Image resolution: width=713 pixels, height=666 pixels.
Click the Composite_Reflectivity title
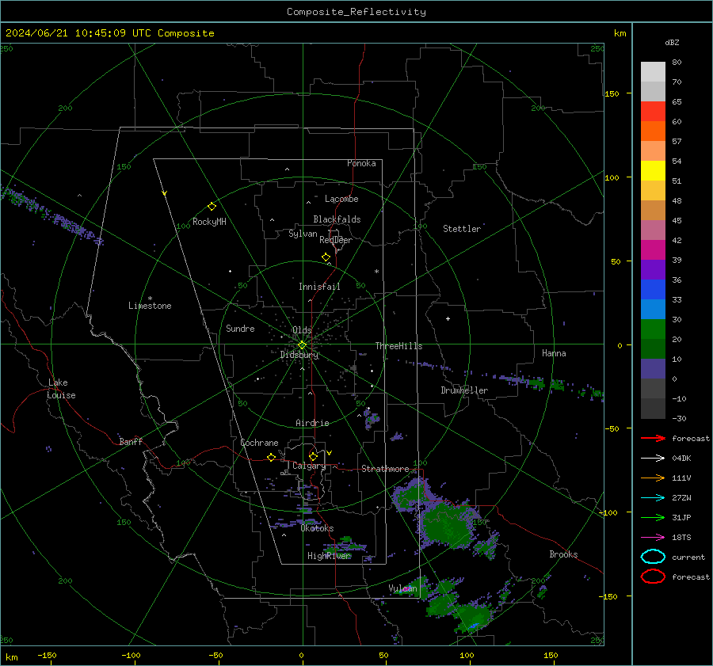356,12
